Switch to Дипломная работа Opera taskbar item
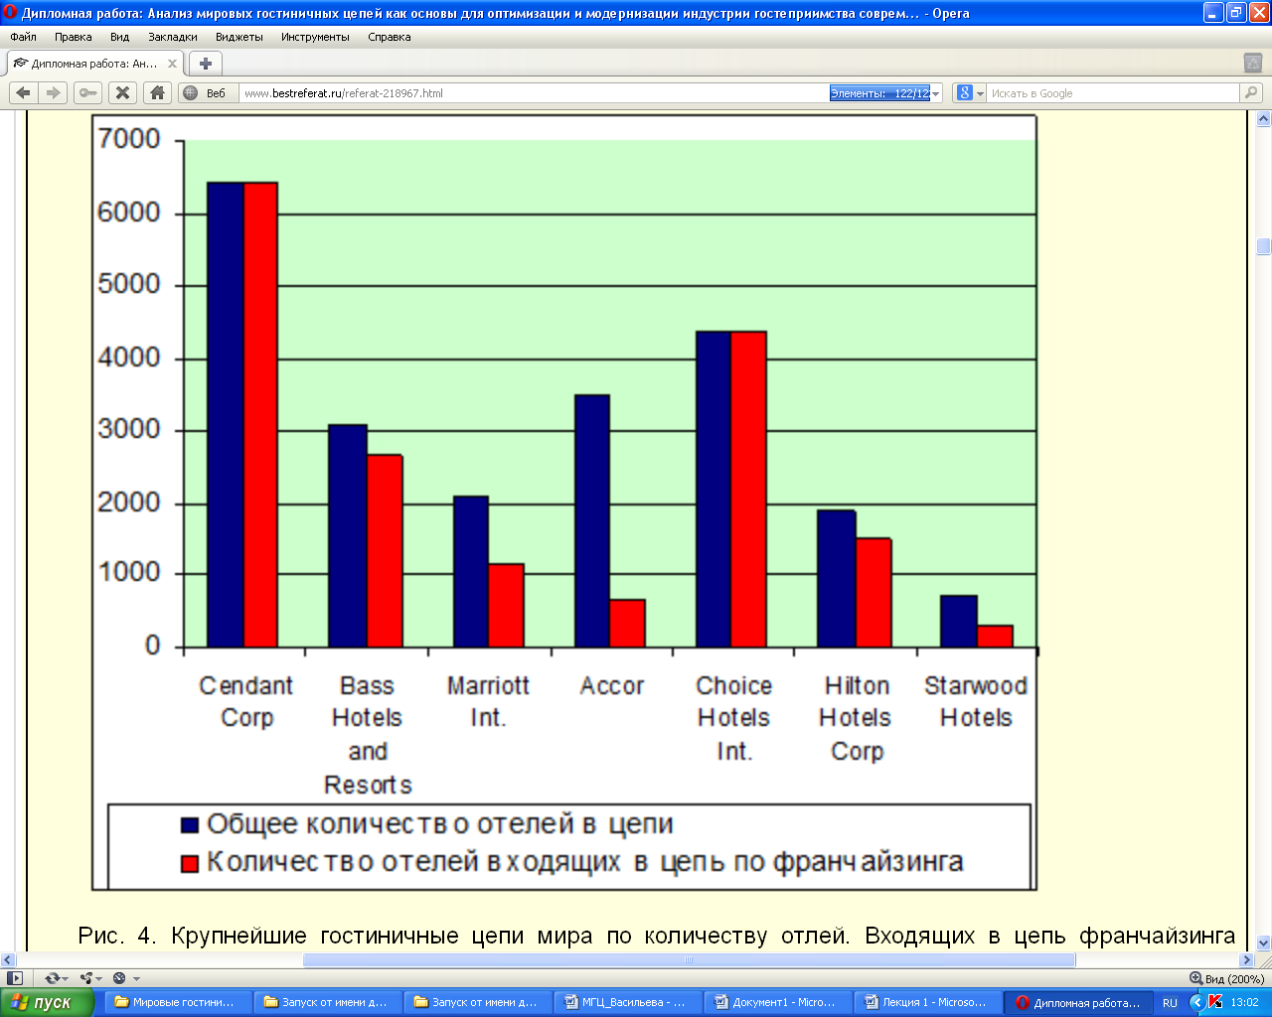The width and height of the screenshot is (1272, 1017). point(1078,1002)
